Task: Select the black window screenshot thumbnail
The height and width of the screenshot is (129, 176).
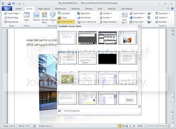Action: click(108, 58)
